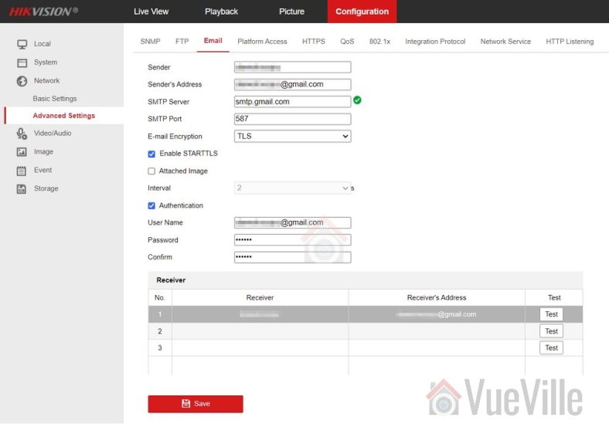Image resolution: width=609 pixels, height=424 pixels.
Task: Click the Network globe icon in sidebar
Action: tap(22, 81)
